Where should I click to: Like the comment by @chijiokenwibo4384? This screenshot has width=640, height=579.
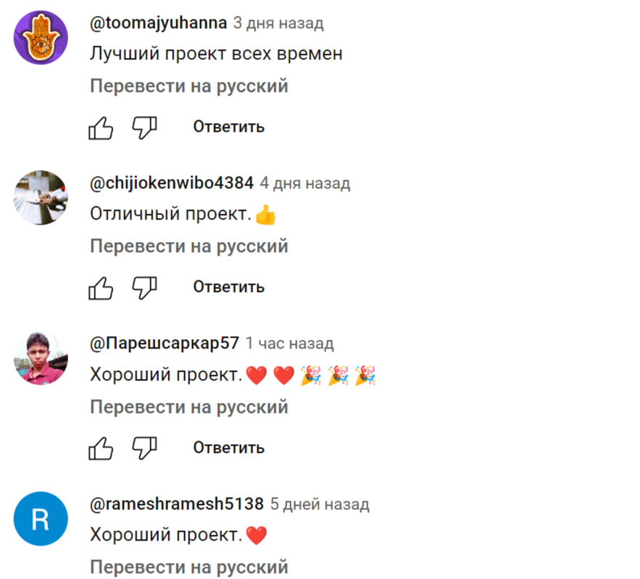tap(101, 288)
